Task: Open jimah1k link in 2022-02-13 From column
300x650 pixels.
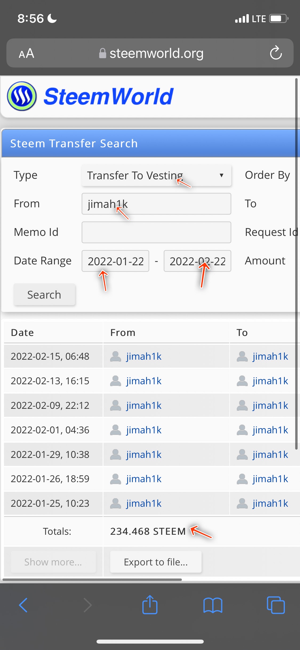Action: point(144,381)
